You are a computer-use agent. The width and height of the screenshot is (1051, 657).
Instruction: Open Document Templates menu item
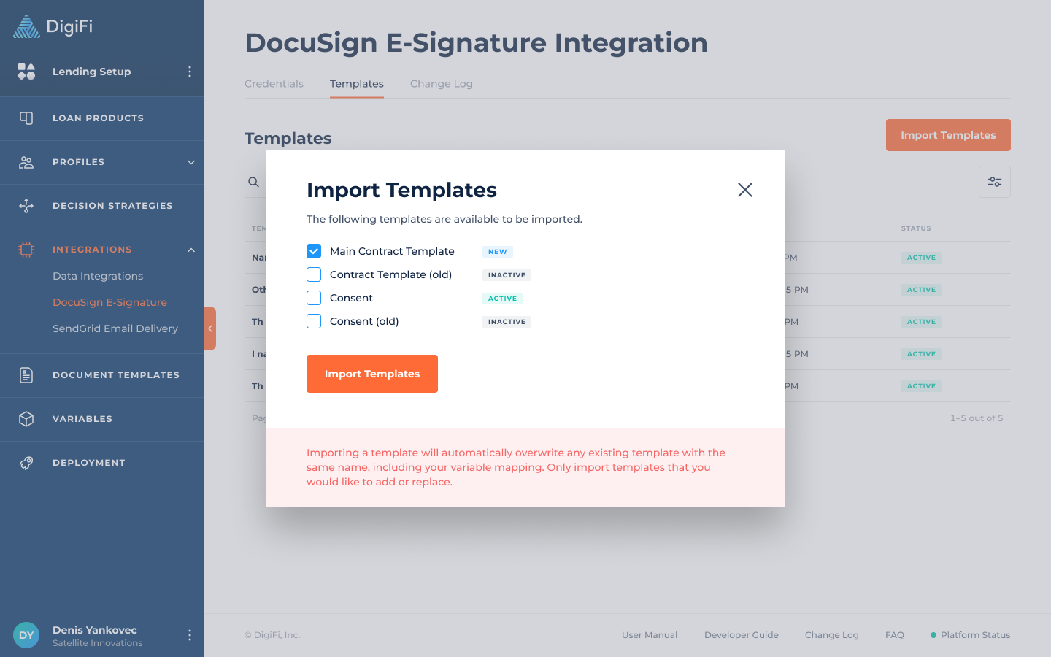point(102,375)
